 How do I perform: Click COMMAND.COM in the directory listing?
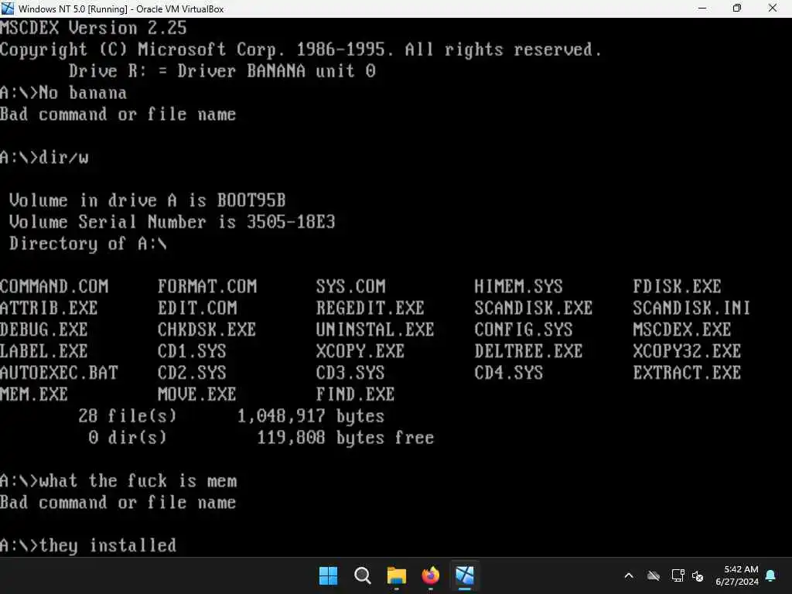54,286
